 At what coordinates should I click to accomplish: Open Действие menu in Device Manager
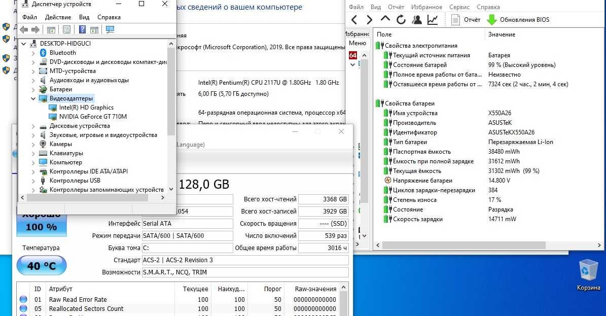pos(58,17)
